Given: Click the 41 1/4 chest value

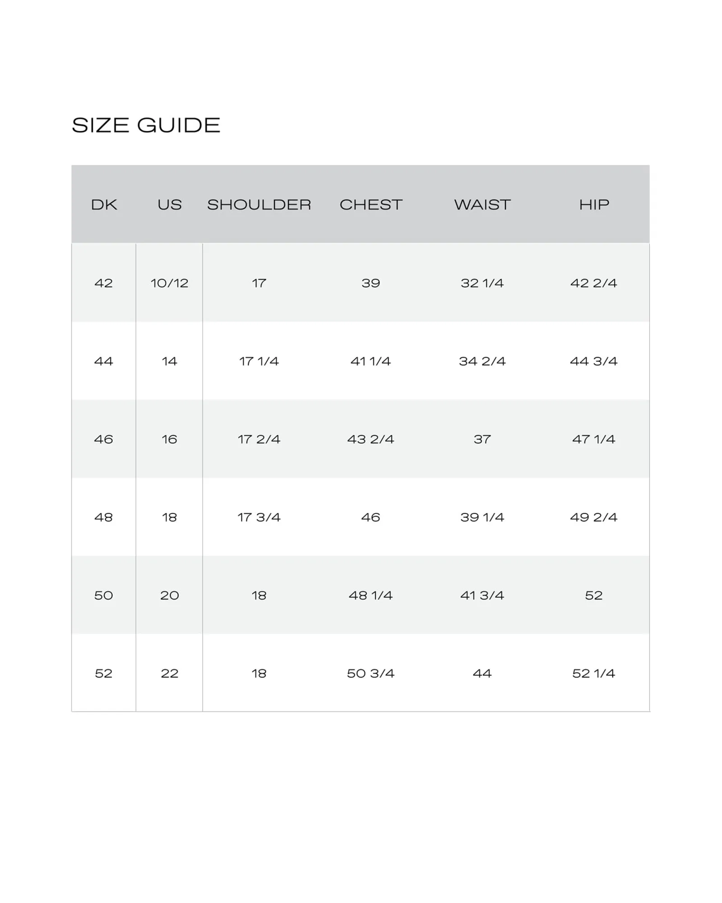Looking at the screenshot, I should (x=370, y=361).
